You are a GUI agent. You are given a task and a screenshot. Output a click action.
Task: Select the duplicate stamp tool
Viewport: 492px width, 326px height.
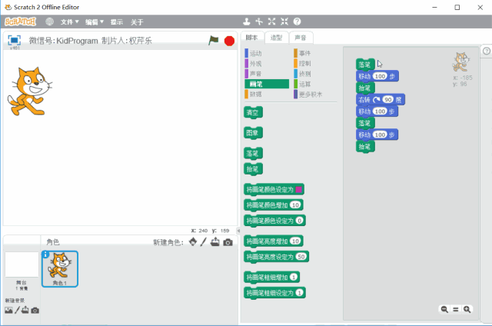tap(246, 22)
